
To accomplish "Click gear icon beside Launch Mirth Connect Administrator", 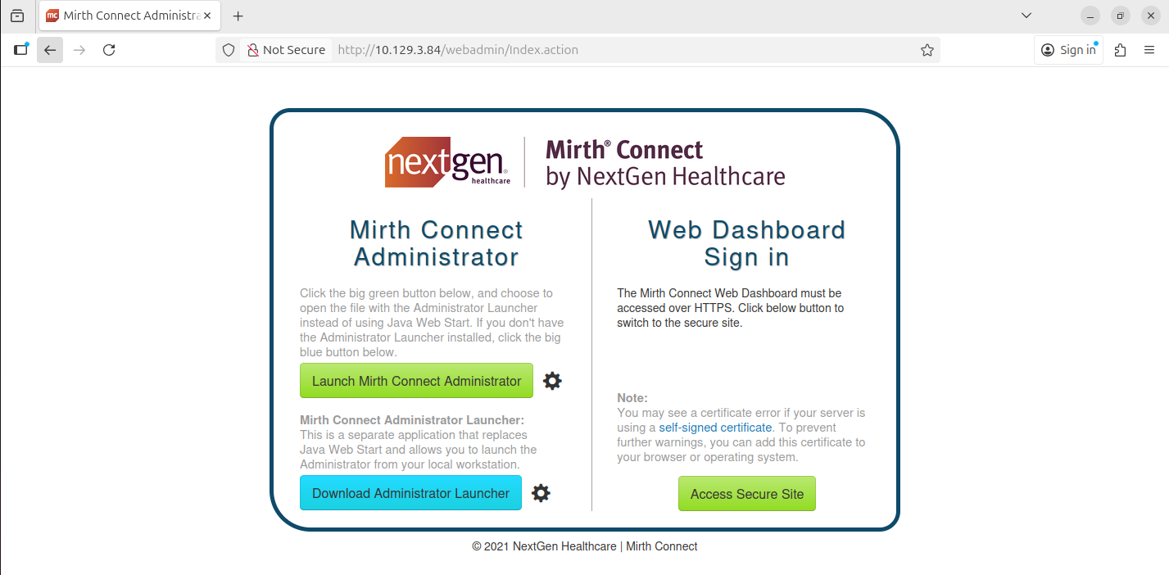I will pyautogui.click(x=553, y=381).
